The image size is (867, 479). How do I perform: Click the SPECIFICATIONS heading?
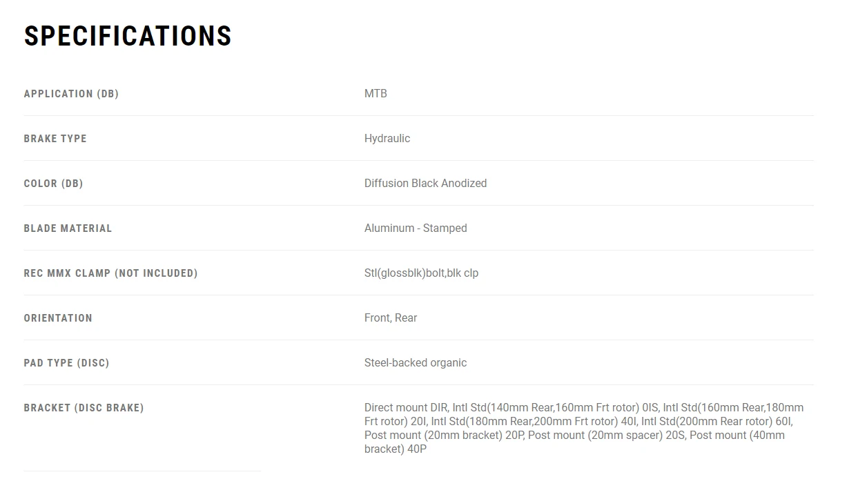point(128,36)
